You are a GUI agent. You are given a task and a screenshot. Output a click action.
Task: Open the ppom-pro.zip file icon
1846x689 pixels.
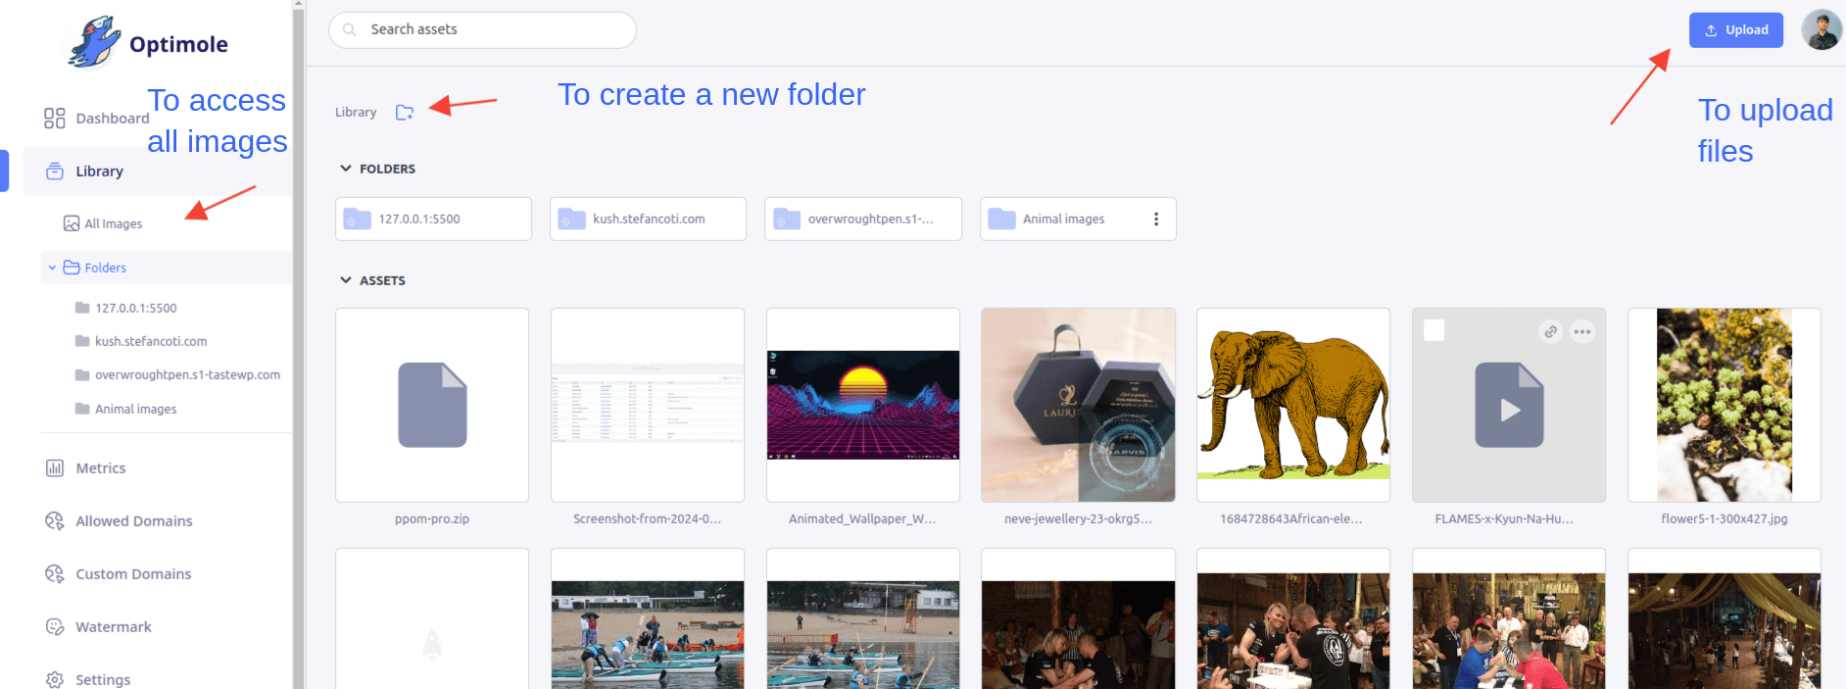(432, 405)
